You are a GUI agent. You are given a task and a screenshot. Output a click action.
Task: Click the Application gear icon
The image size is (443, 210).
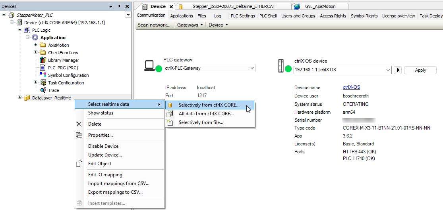(35, 38)
